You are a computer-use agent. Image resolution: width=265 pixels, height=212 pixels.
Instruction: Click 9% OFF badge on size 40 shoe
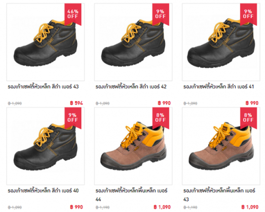click(x=73, y=118)
